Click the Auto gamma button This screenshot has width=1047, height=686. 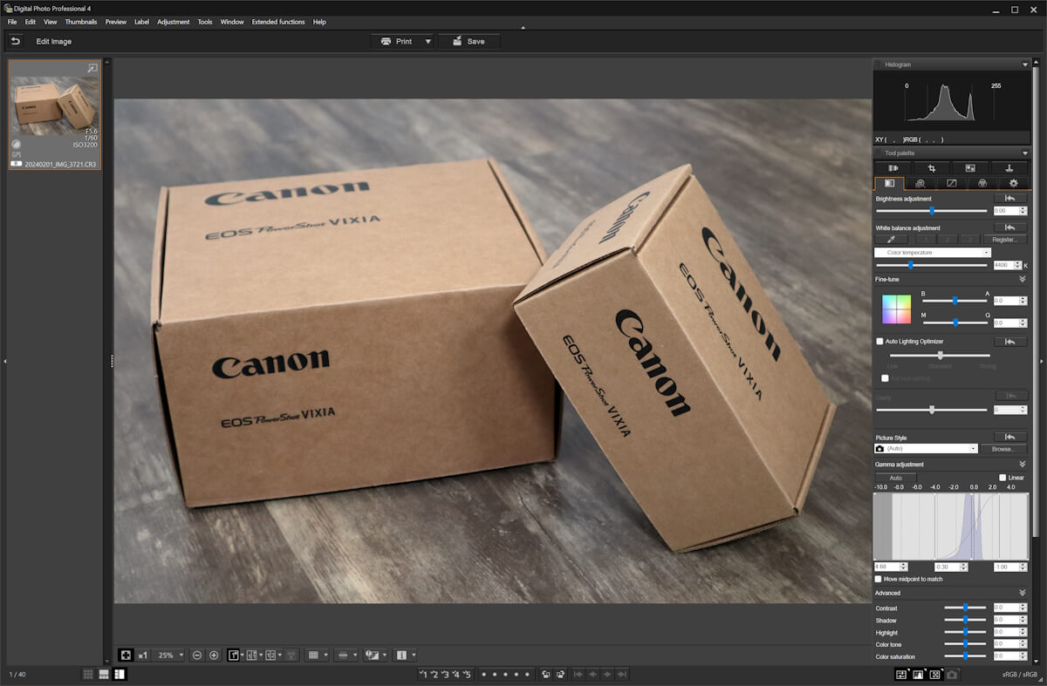pos(895,478)
